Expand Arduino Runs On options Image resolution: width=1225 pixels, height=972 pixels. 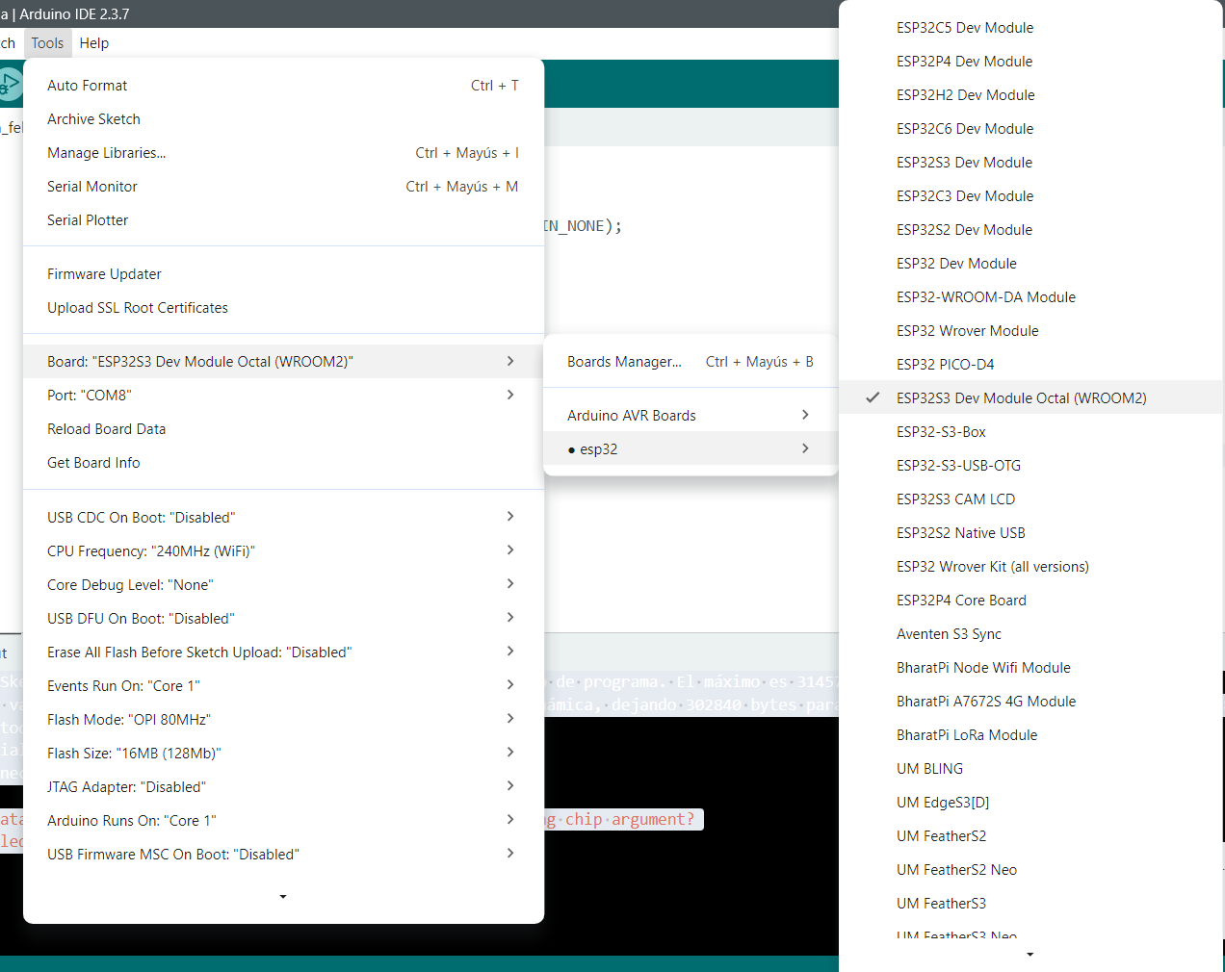283,821
